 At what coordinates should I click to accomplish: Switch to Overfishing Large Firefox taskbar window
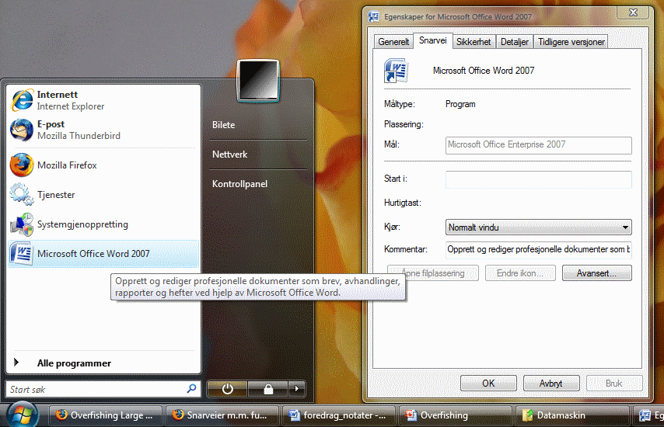pyautogui.click(x=106, y=415)
